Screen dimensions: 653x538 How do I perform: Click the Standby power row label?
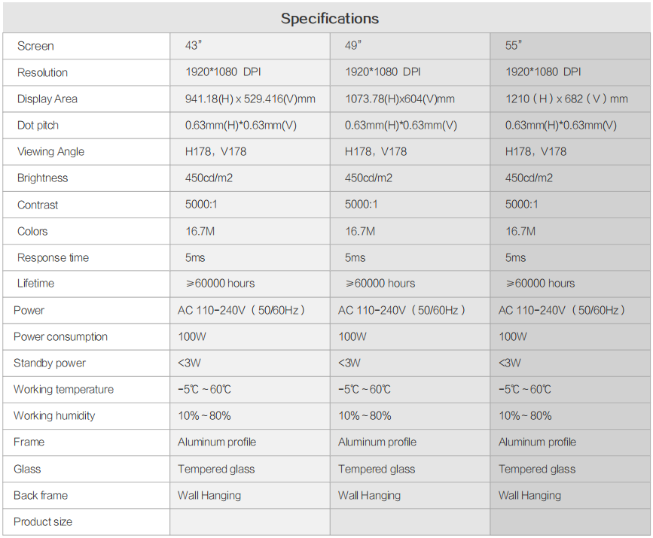point(50,363)
